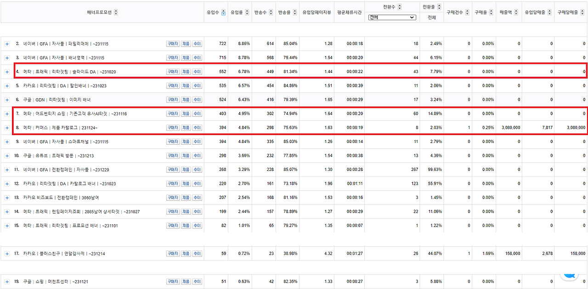Image resolution: width=588 pixels, height=289 pixels.
Task: Click 전환율 value 99.63% in row 11
Action: tap(435, 170)
